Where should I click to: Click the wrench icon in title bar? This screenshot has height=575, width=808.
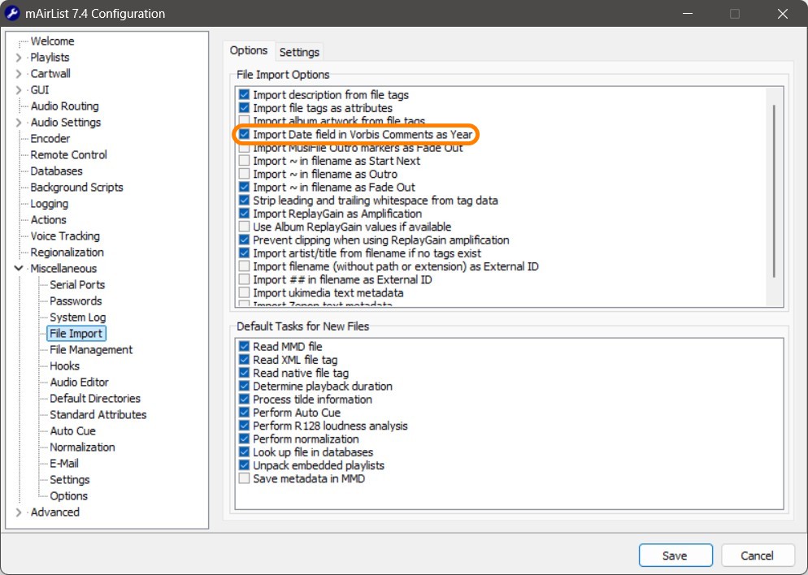[12, 13]
